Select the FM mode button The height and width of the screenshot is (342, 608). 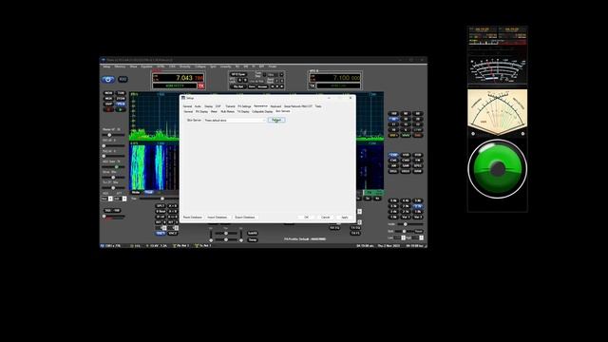[x=418, y=161]
